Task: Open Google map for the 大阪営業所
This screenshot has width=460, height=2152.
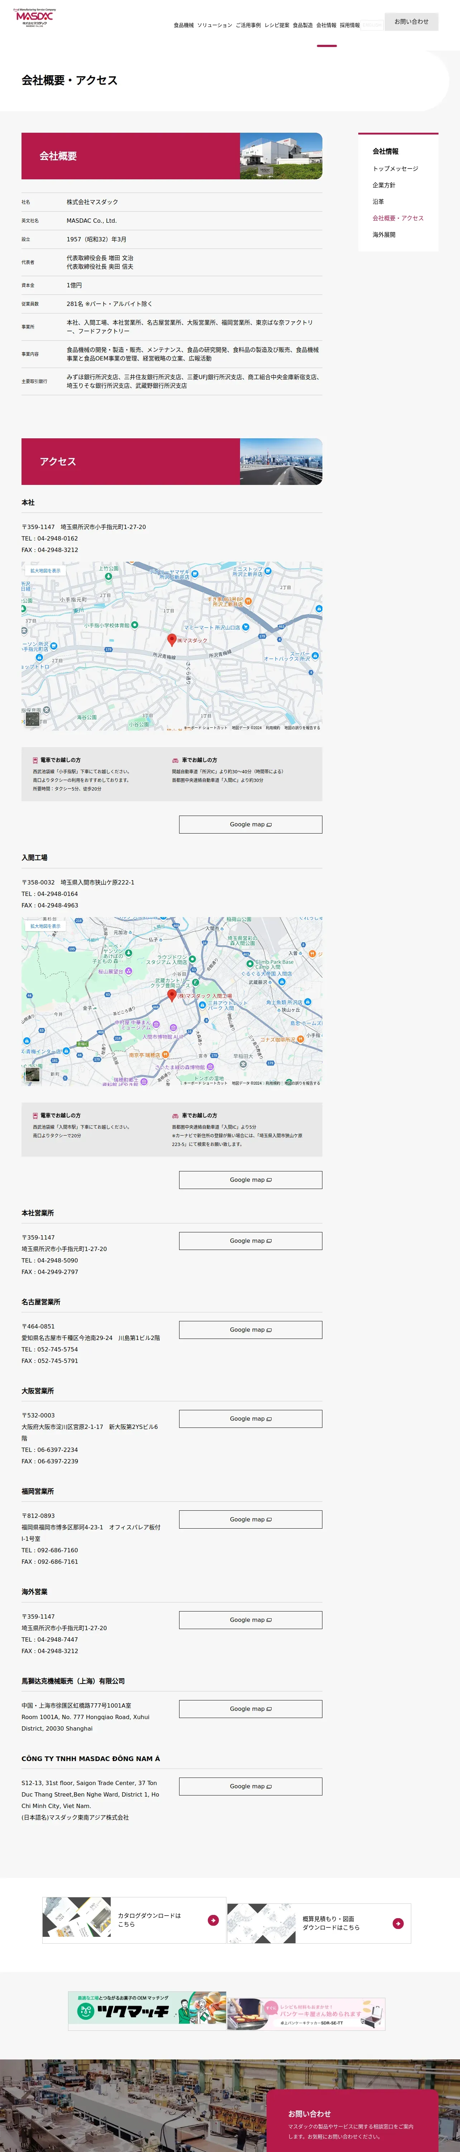Action: coord(250,1419)
